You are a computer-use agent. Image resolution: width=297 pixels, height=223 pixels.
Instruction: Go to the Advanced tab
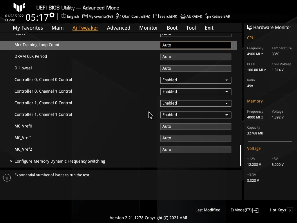(119, 28)
